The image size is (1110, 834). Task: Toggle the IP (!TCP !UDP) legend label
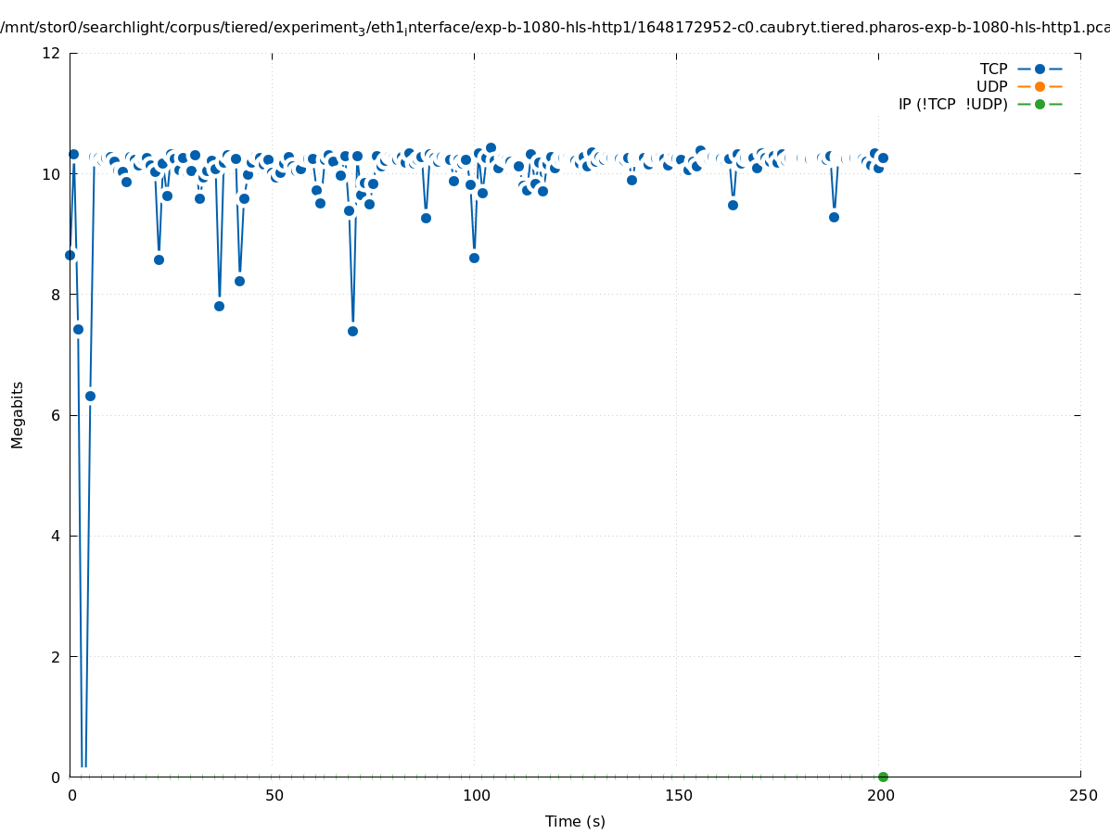[952, 104]
